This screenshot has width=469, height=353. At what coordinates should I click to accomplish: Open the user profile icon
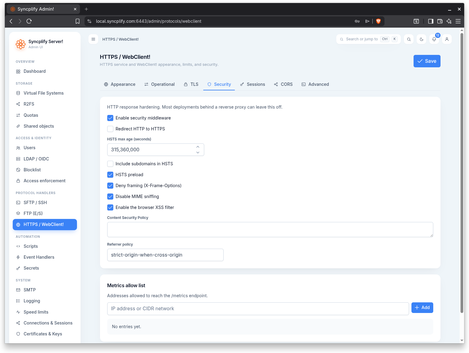click(447, 39)
